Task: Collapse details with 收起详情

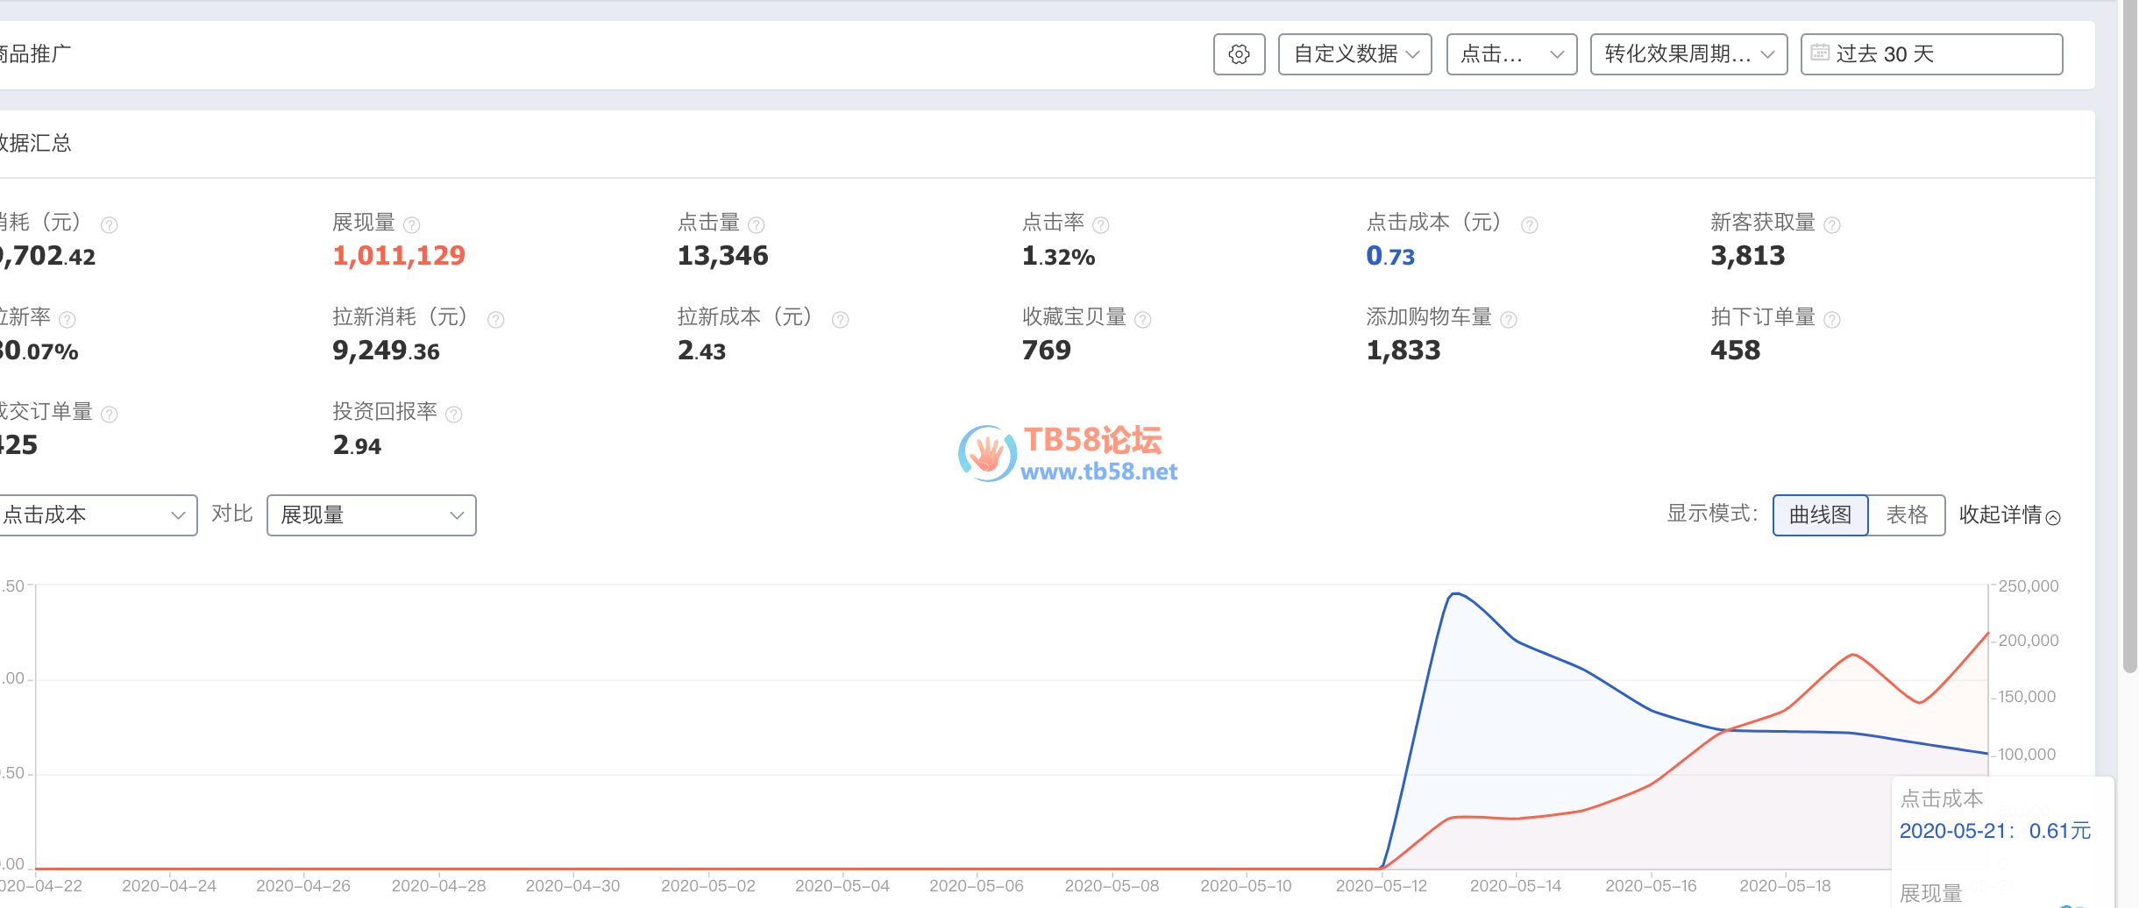Action: 2008,515
